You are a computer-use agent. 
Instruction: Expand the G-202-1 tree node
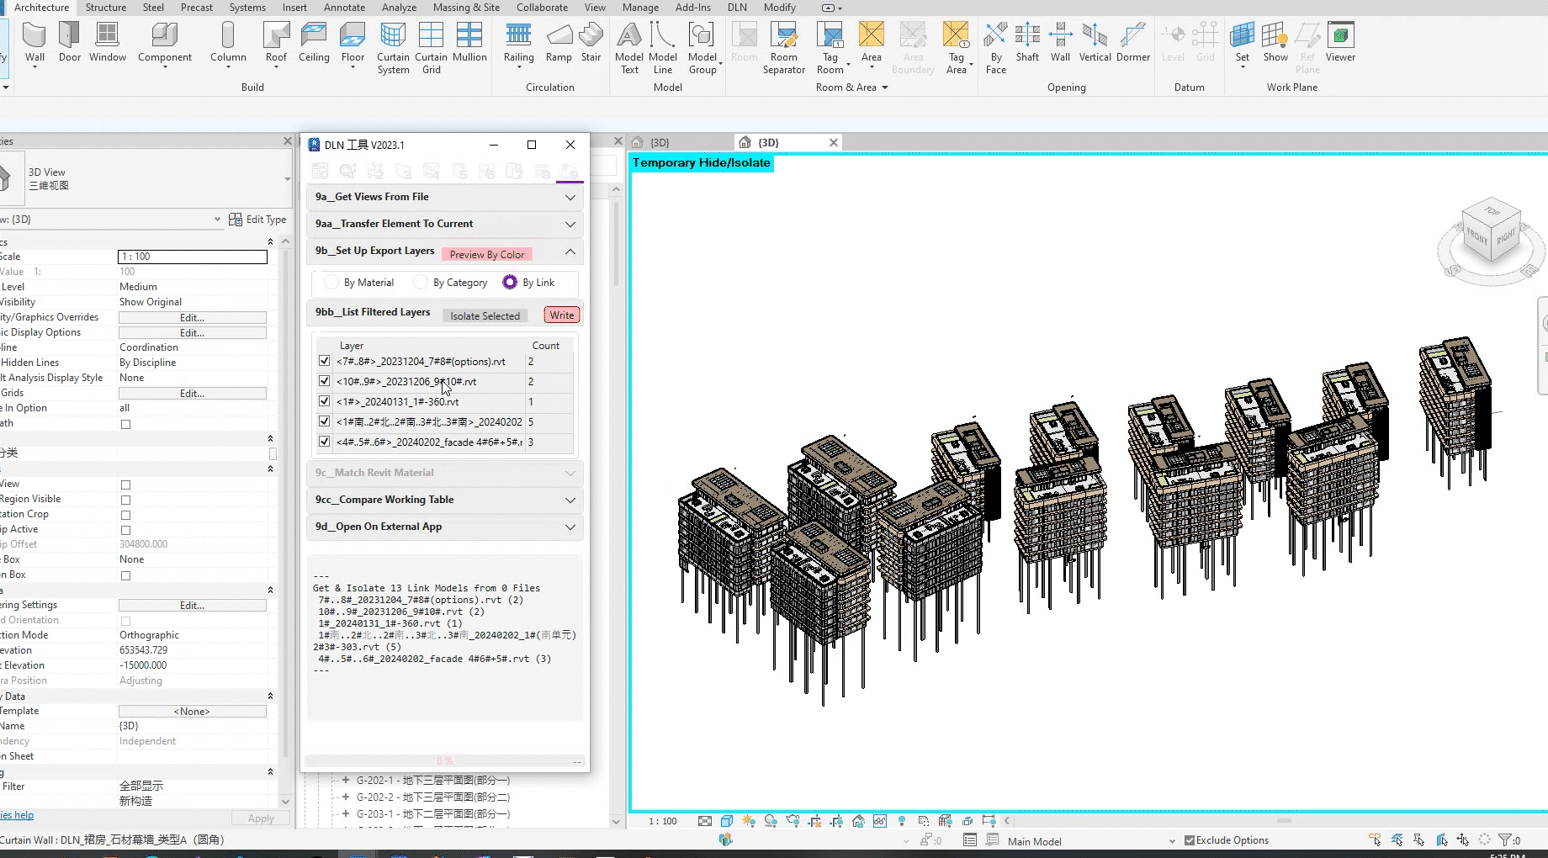tap(345, 781)
